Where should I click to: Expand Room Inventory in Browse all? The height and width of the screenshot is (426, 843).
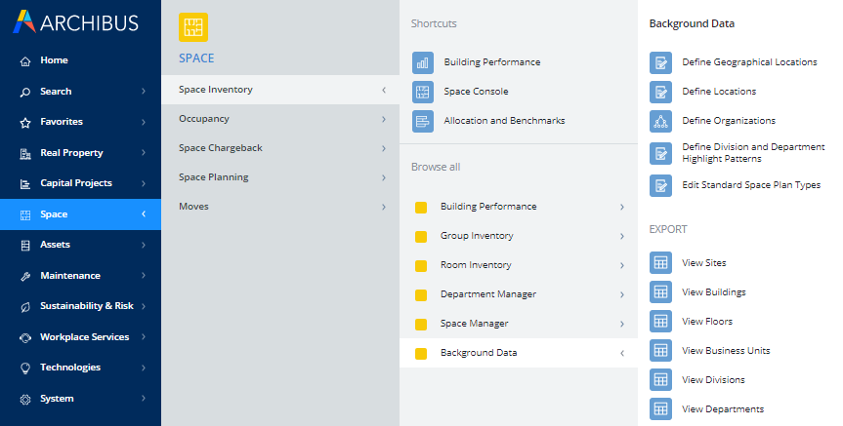[x=622, y=265]
